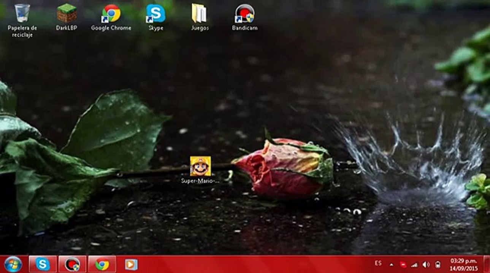The height and width of the screenshot is (273, 490).
Task: Select the DarkLBP Minecraft block icon
Action: tap(67, 17)
